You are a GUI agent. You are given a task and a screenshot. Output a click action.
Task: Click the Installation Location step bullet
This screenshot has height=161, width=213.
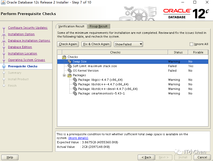coord(4,54)
